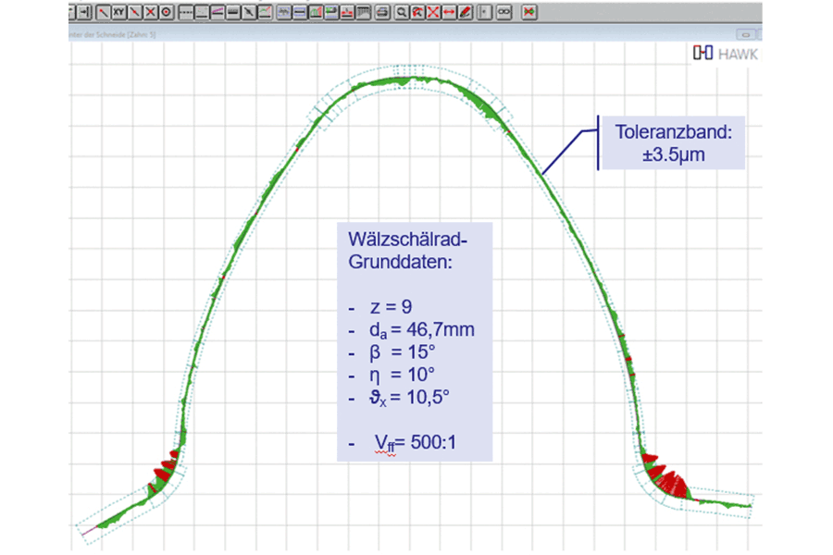Select the dashed line tool icon

click(x=186, y=12)
